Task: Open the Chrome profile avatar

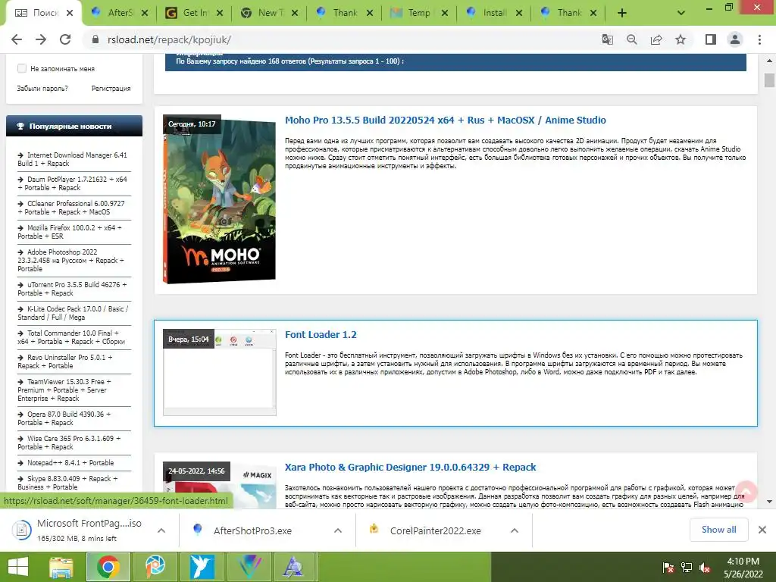Action: (735, 39)
